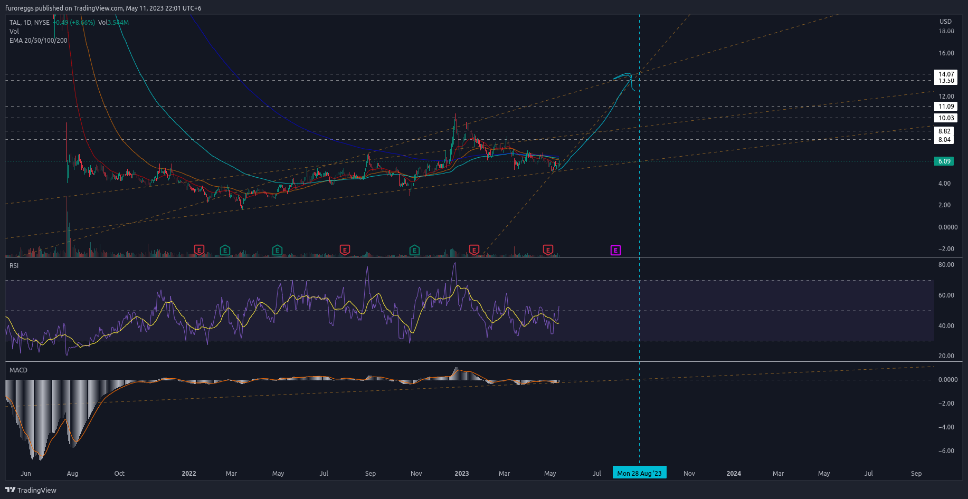Viewport: 968px width, 499px height.
Task: Click the red earnings marker just after 2022 label
Action: (199, 250)
